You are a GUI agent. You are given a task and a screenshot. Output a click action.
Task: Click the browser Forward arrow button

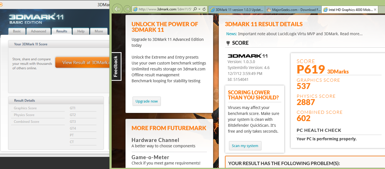(127, 9)
